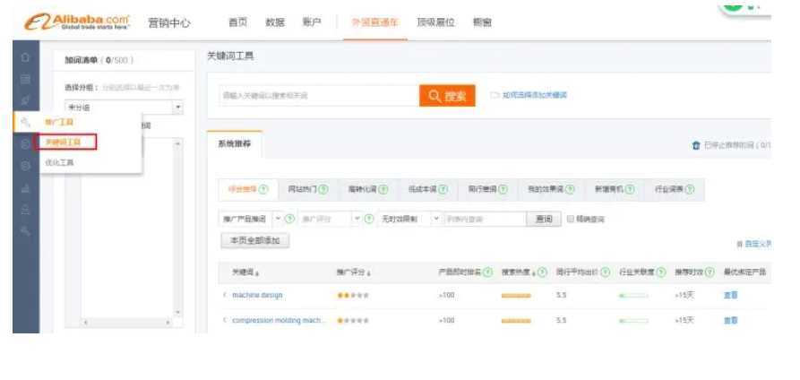800x380 pixels.
Task: Select 关键词工具 in the flyout menu
Action: [x=63, y=142]
